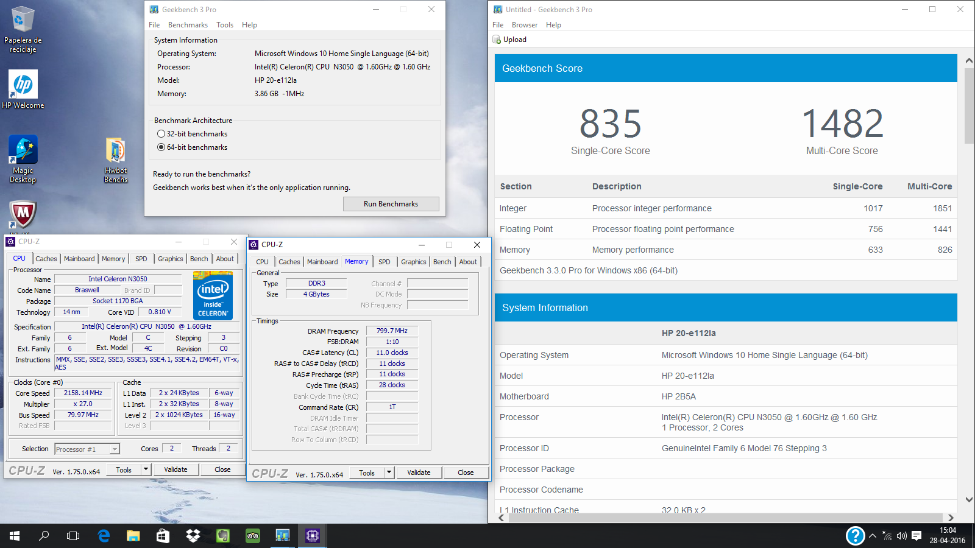Click vertical scrollbar in Geekbench results
The image size is (975, 548).
pos(969,107)
